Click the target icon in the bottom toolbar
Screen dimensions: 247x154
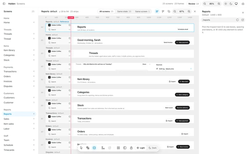click(x=110, y=148)
